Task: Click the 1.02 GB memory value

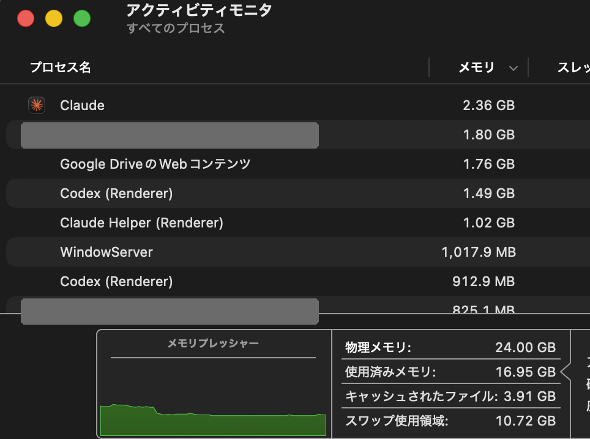Action: (x=488, y=223)
